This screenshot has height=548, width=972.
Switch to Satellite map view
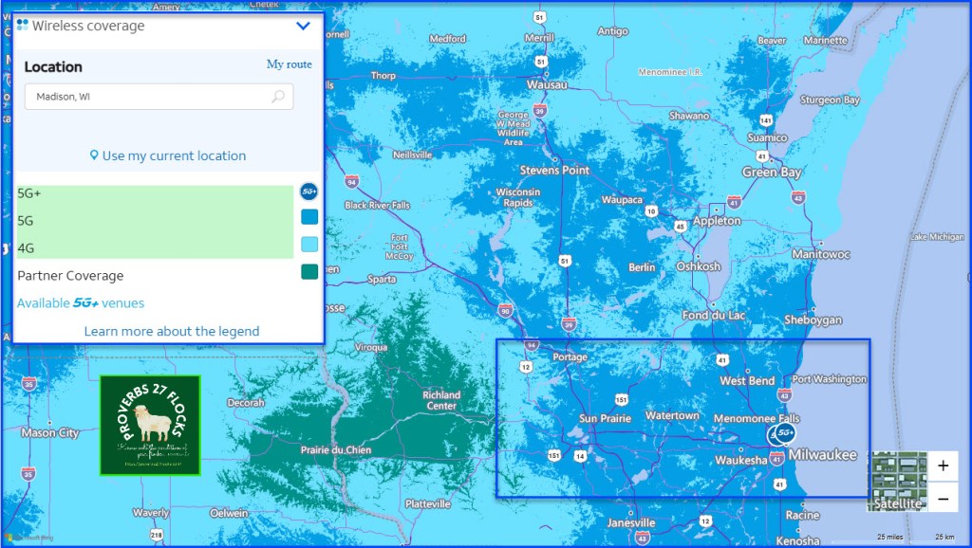tap(898, 482)
